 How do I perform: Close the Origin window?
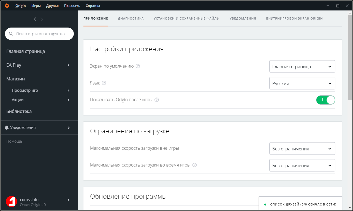pyautogui.click(x=347, y=6)
